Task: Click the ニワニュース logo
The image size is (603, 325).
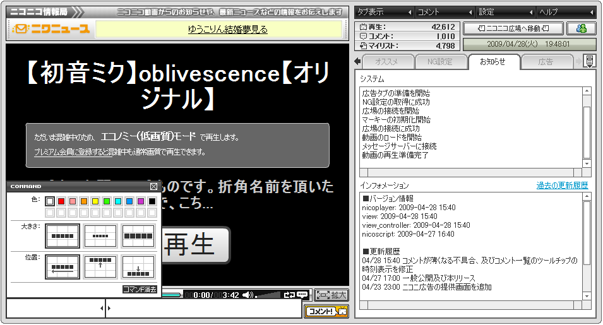Action: [x=51, y=29]
